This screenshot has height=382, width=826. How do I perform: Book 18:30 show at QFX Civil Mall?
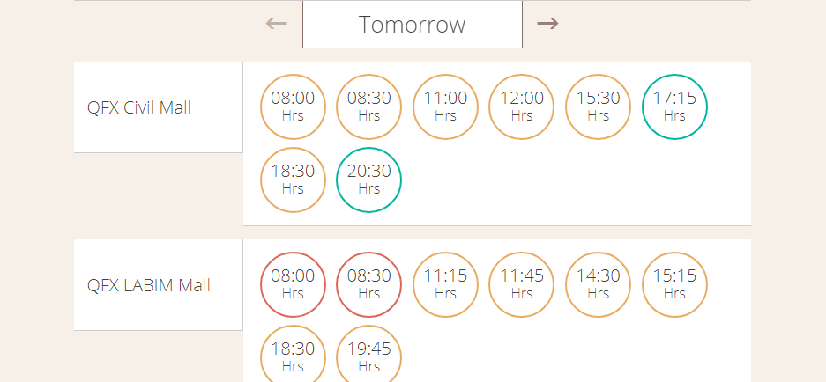pyautogui.click(x=293, y=180)
